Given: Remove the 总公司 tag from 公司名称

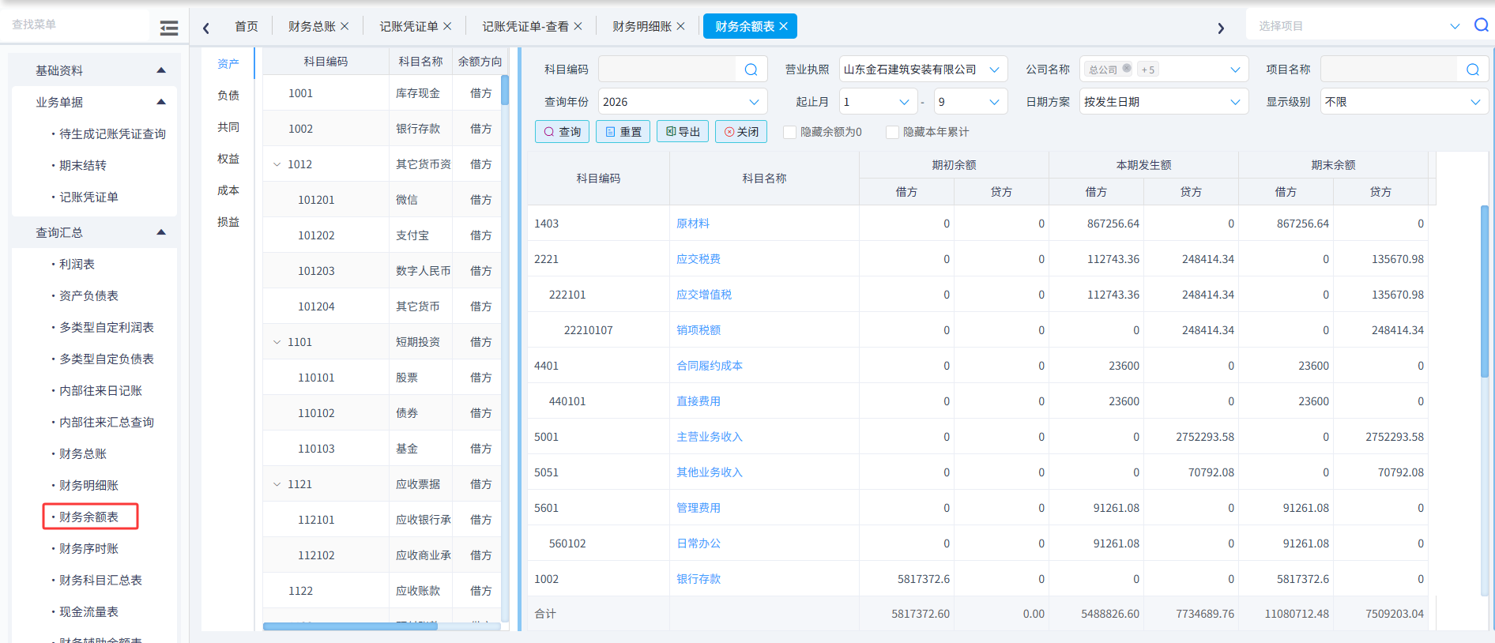Looking at the screenshot, I should click(1127, 69).
